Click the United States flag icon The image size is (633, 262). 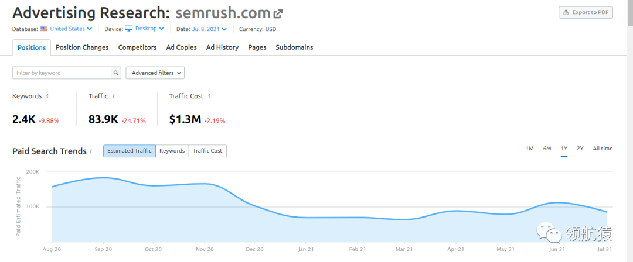[x=43, y=29]
